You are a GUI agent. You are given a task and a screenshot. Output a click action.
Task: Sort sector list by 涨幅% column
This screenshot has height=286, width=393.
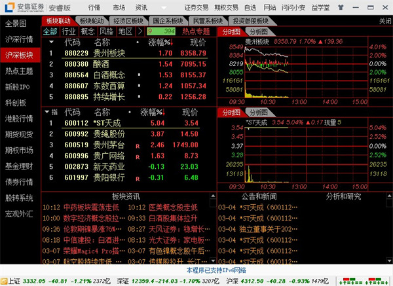point(160,43)
